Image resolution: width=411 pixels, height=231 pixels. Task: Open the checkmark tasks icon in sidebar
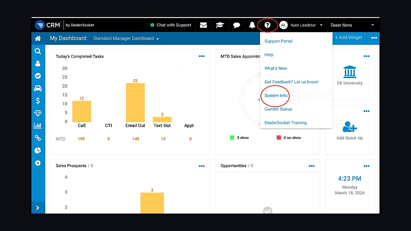38,76
